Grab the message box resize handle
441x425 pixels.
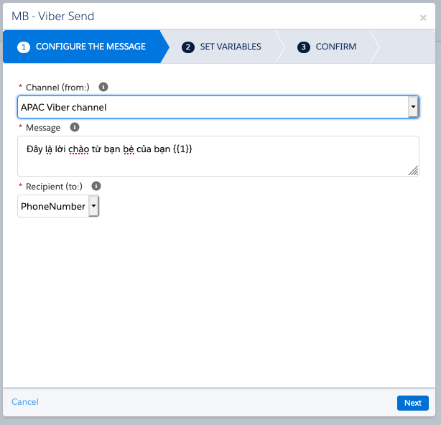pos(413,170)
